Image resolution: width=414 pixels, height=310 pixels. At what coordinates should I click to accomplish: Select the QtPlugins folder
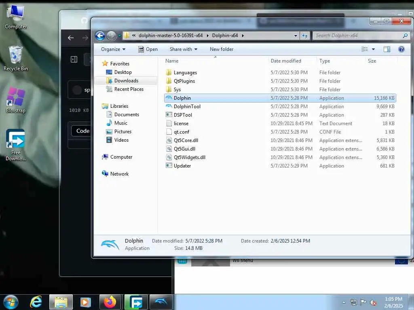tap(184, 81)
